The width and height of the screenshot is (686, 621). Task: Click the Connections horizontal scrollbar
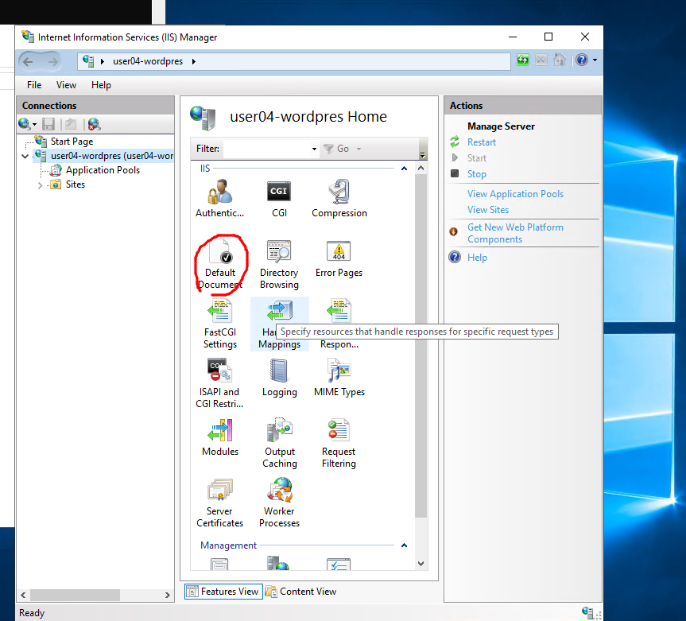[75, 595]
